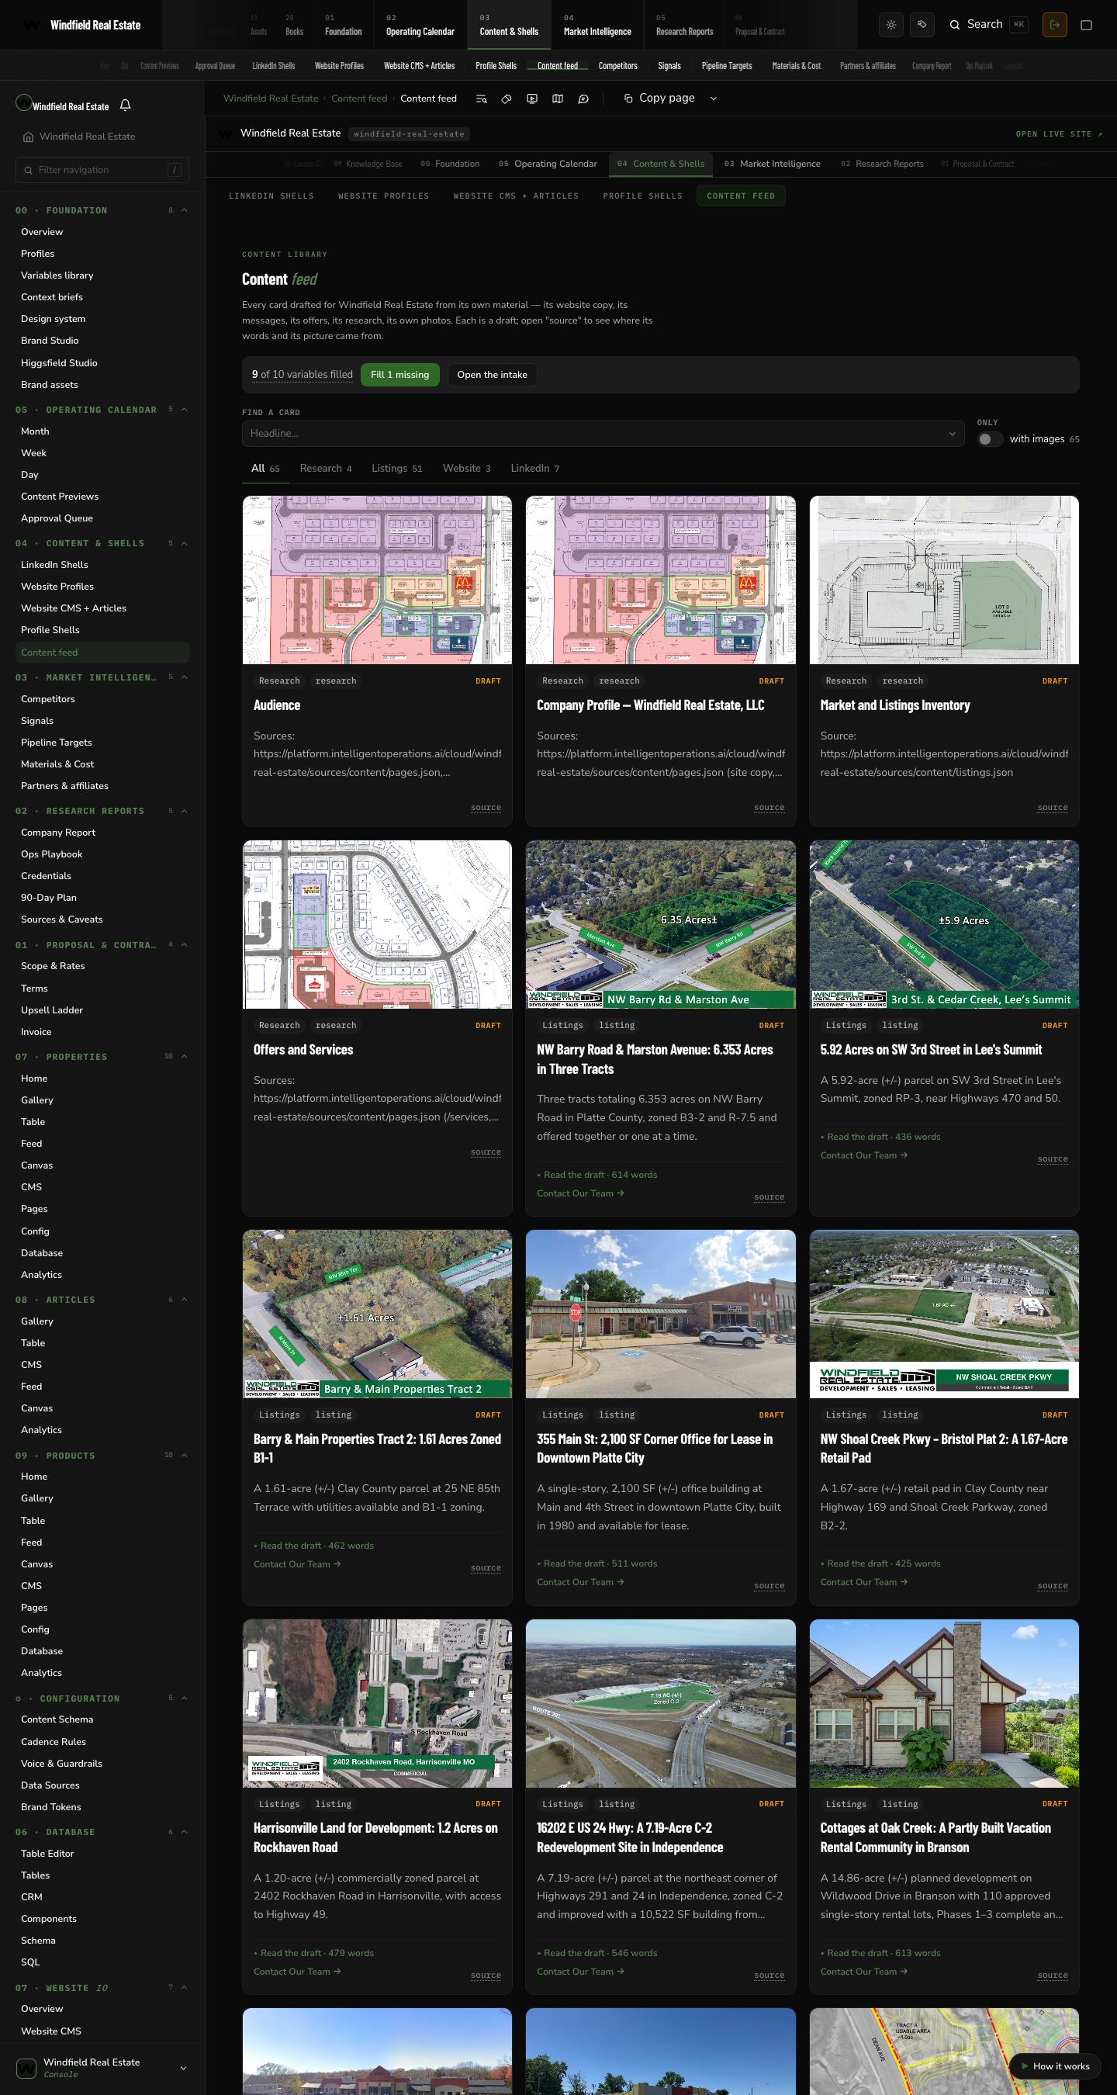Switch to the Market Intelligence top tab
This screenshot has width=1117, height=2095.
click(x=597, y=25)
